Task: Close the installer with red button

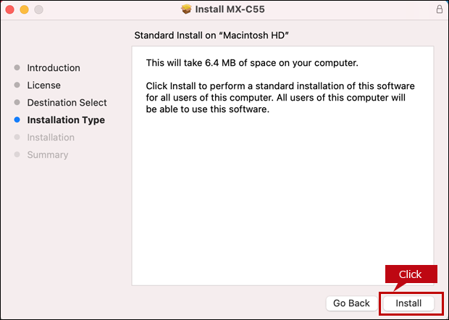Action: pyautogui.click(x=9, y=9)
